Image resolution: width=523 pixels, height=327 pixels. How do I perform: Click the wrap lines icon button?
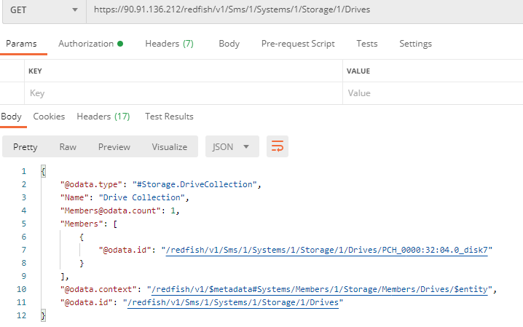[278, 146]
